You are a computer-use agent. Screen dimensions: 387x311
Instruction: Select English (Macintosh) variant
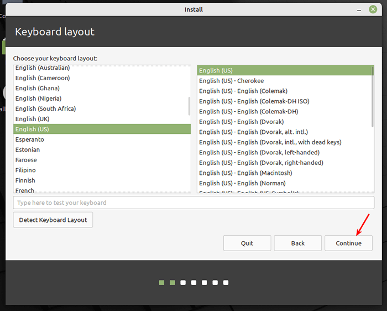click(284, 173)
